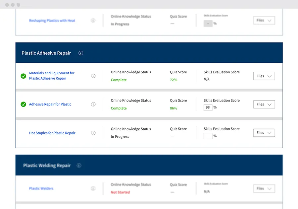Image resolution: width=298 pixels, height=209 pixels.
Task: Click info icon for Reshaping Plastics with Heat
Action: (93, 21)
